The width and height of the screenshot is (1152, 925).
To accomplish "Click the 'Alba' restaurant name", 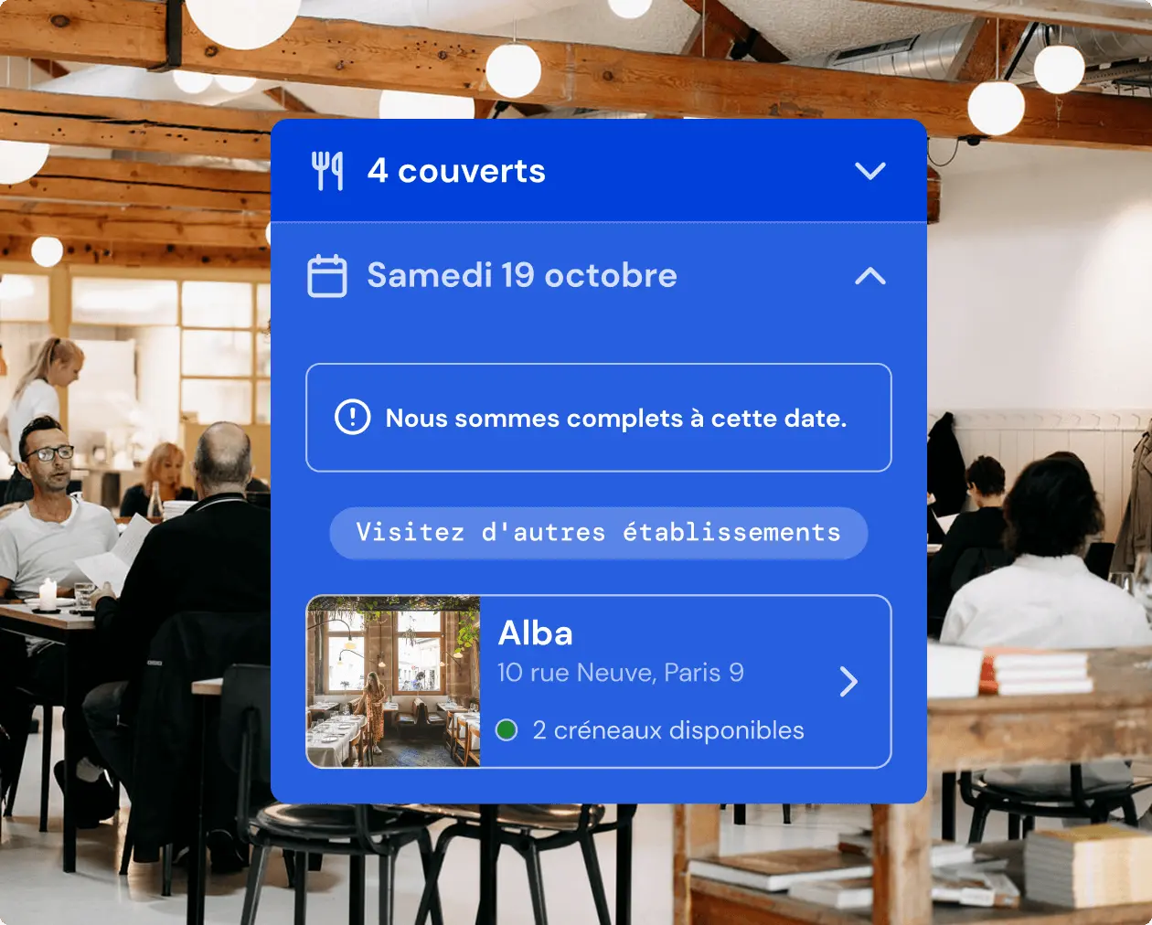I will [x=536, y=633].
